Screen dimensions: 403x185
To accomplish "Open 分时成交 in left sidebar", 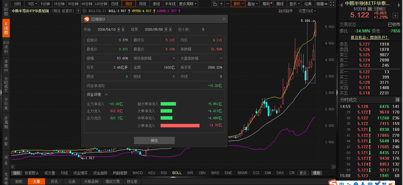I will (x=6, y=84).
